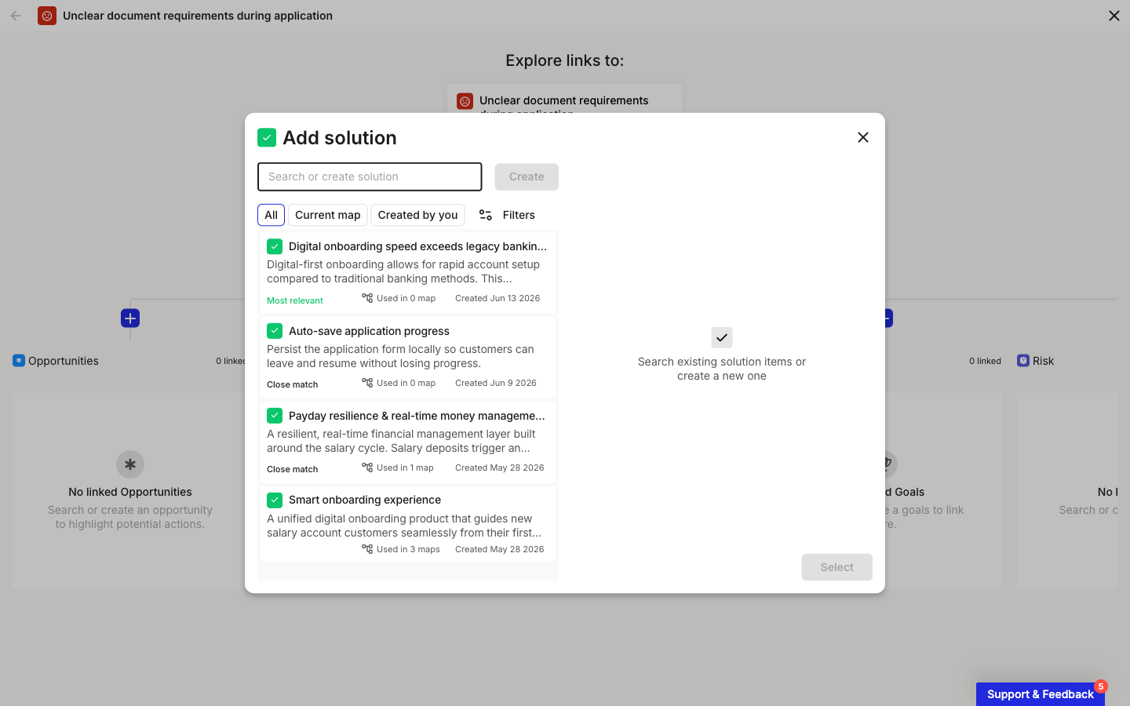Switch to the Current map tab

tap(328, 215)
